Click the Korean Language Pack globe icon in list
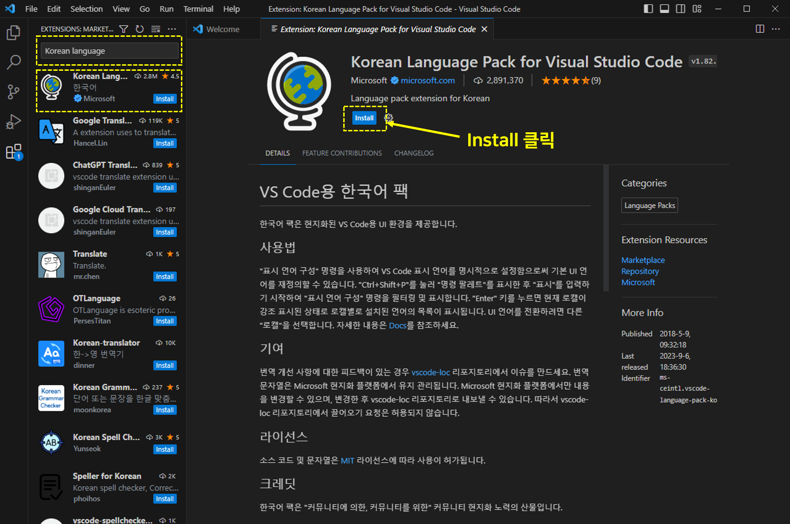This screenshot has width=790, height=524. (51, 87)
